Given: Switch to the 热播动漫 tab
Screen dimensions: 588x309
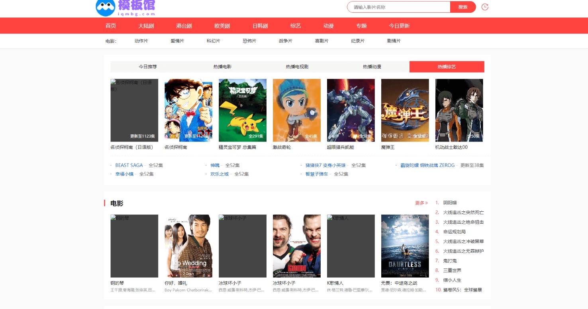Looking at the screenshot, I should coord(372,67).
